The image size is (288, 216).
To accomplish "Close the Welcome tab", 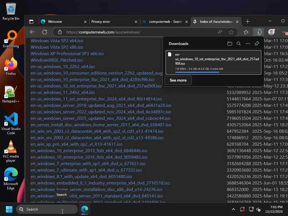I will 85,22.
